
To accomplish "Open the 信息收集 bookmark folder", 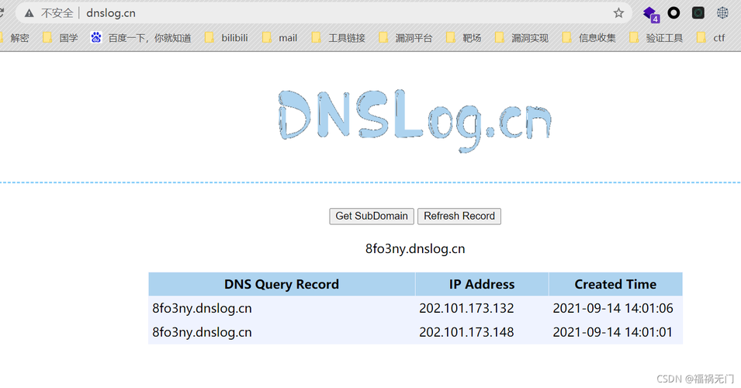I will point(589,38).
